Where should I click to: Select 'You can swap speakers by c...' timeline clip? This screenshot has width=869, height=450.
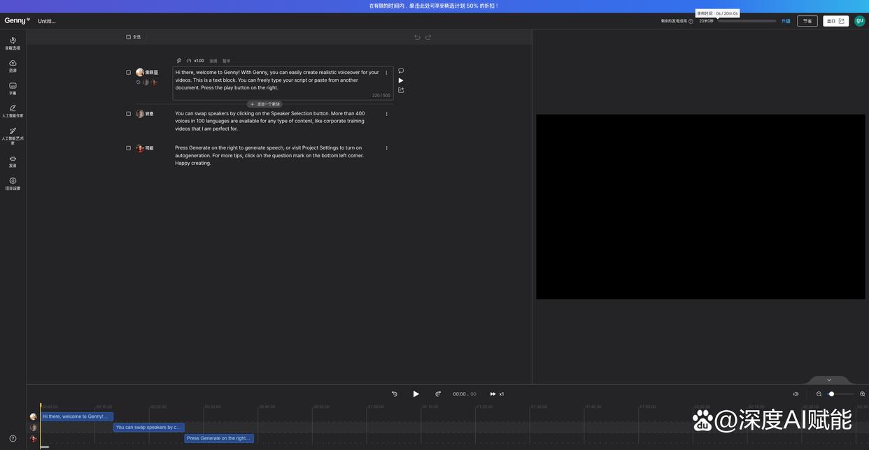(x=149, y=428)
